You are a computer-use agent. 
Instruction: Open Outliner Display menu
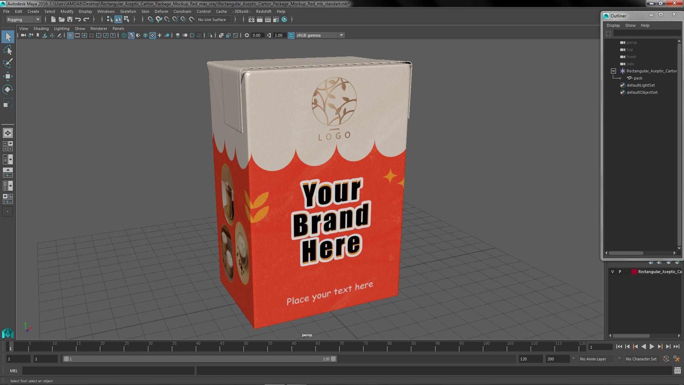click(613, 25)
